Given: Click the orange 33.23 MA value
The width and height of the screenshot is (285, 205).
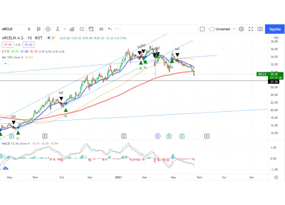Looking at the screenshot, I should [29, 57].
